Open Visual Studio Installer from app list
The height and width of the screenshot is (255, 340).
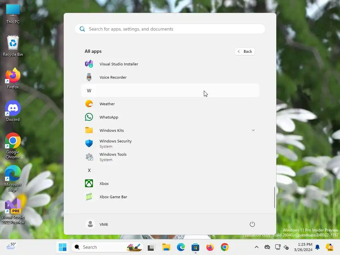click(x=170, y=64)
